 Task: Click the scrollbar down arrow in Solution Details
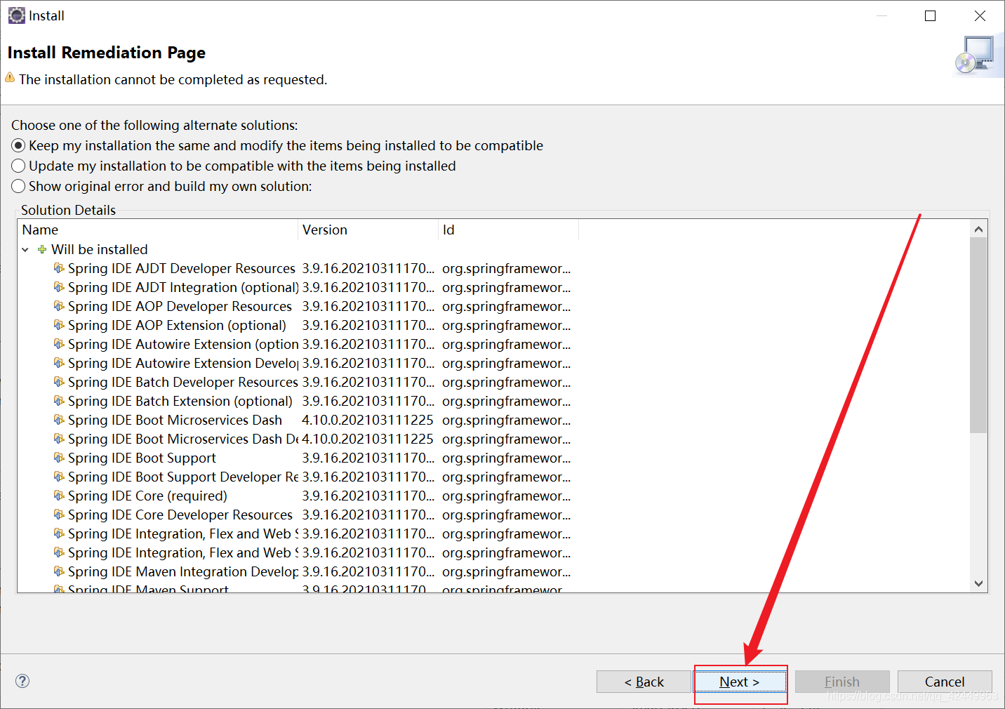tap(978, 583)
